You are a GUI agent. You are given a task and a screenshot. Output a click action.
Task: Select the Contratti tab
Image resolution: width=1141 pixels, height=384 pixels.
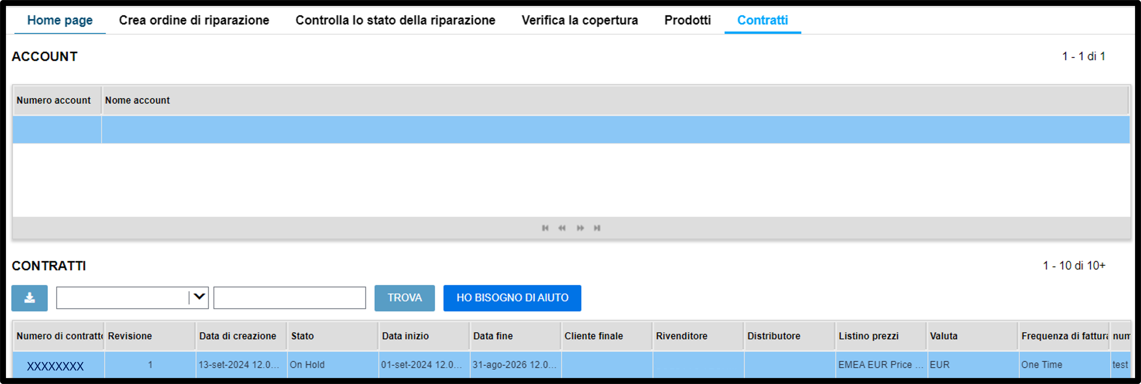click(762, 20)
